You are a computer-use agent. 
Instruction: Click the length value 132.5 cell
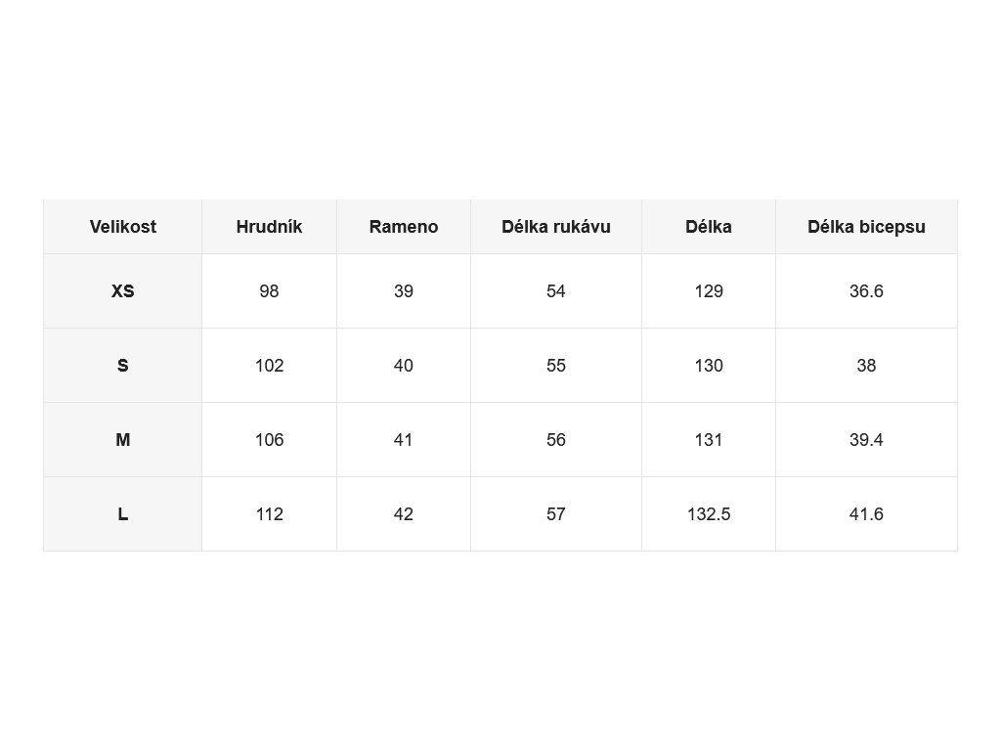[x=709, y=514]
